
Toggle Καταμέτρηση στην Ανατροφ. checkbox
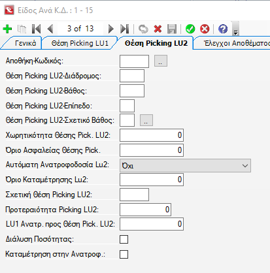124,254
